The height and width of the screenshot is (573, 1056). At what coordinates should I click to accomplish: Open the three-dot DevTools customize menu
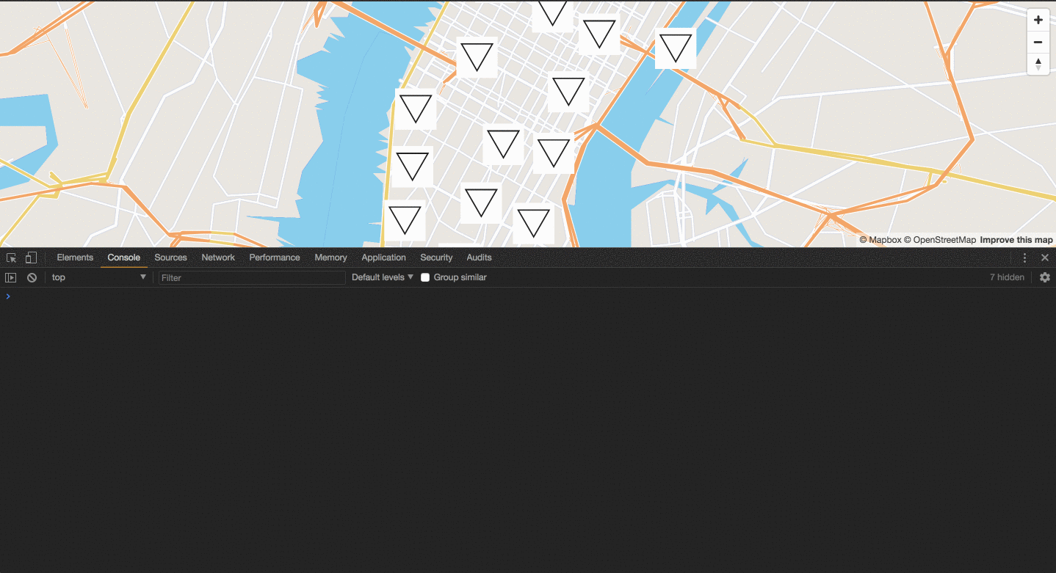point(1025,258)
